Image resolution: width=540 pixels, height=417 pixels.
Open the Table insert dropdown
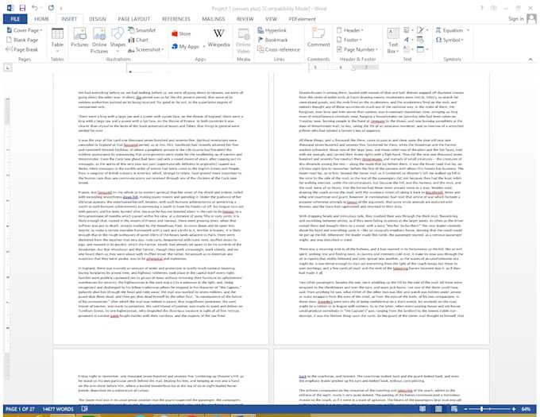tap(57, 41)
